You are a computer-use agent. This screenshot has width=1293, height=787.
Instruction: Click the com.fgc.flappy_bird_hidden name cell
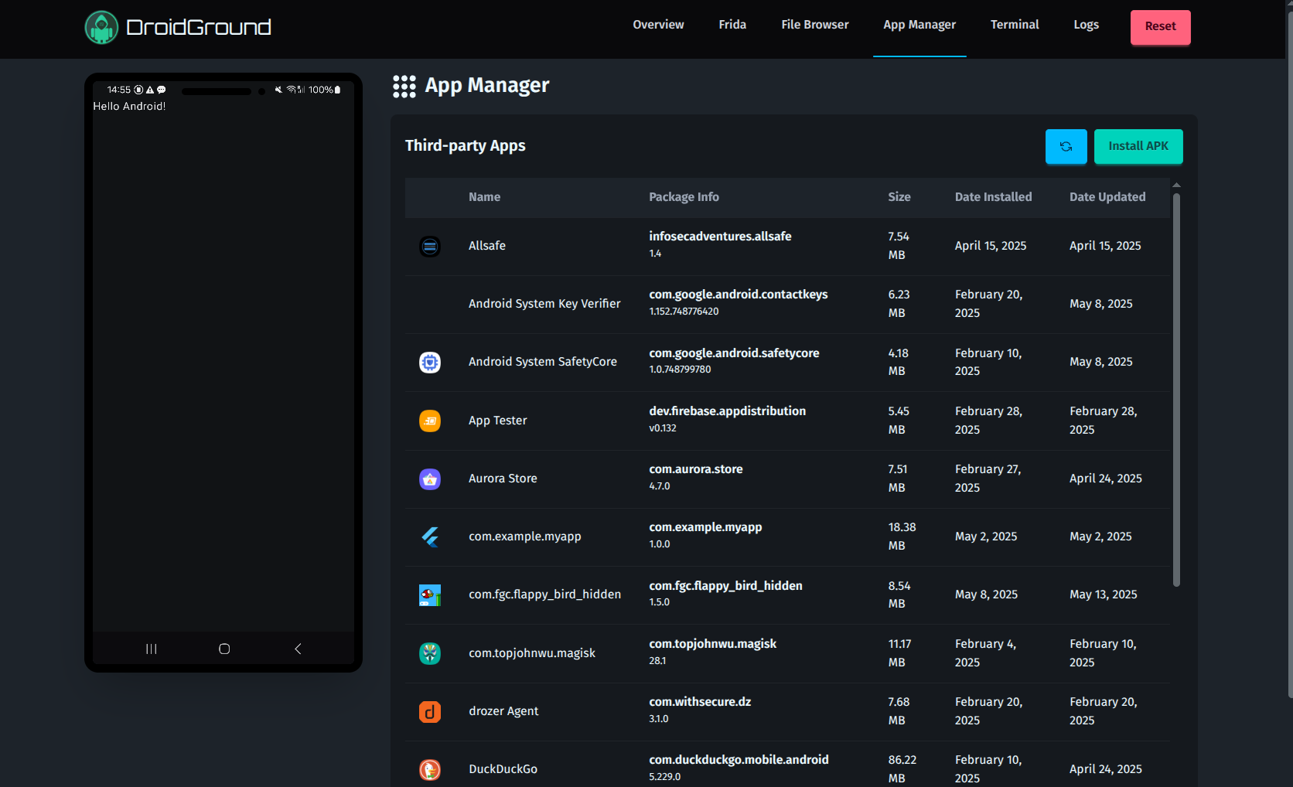pos(545,595)
